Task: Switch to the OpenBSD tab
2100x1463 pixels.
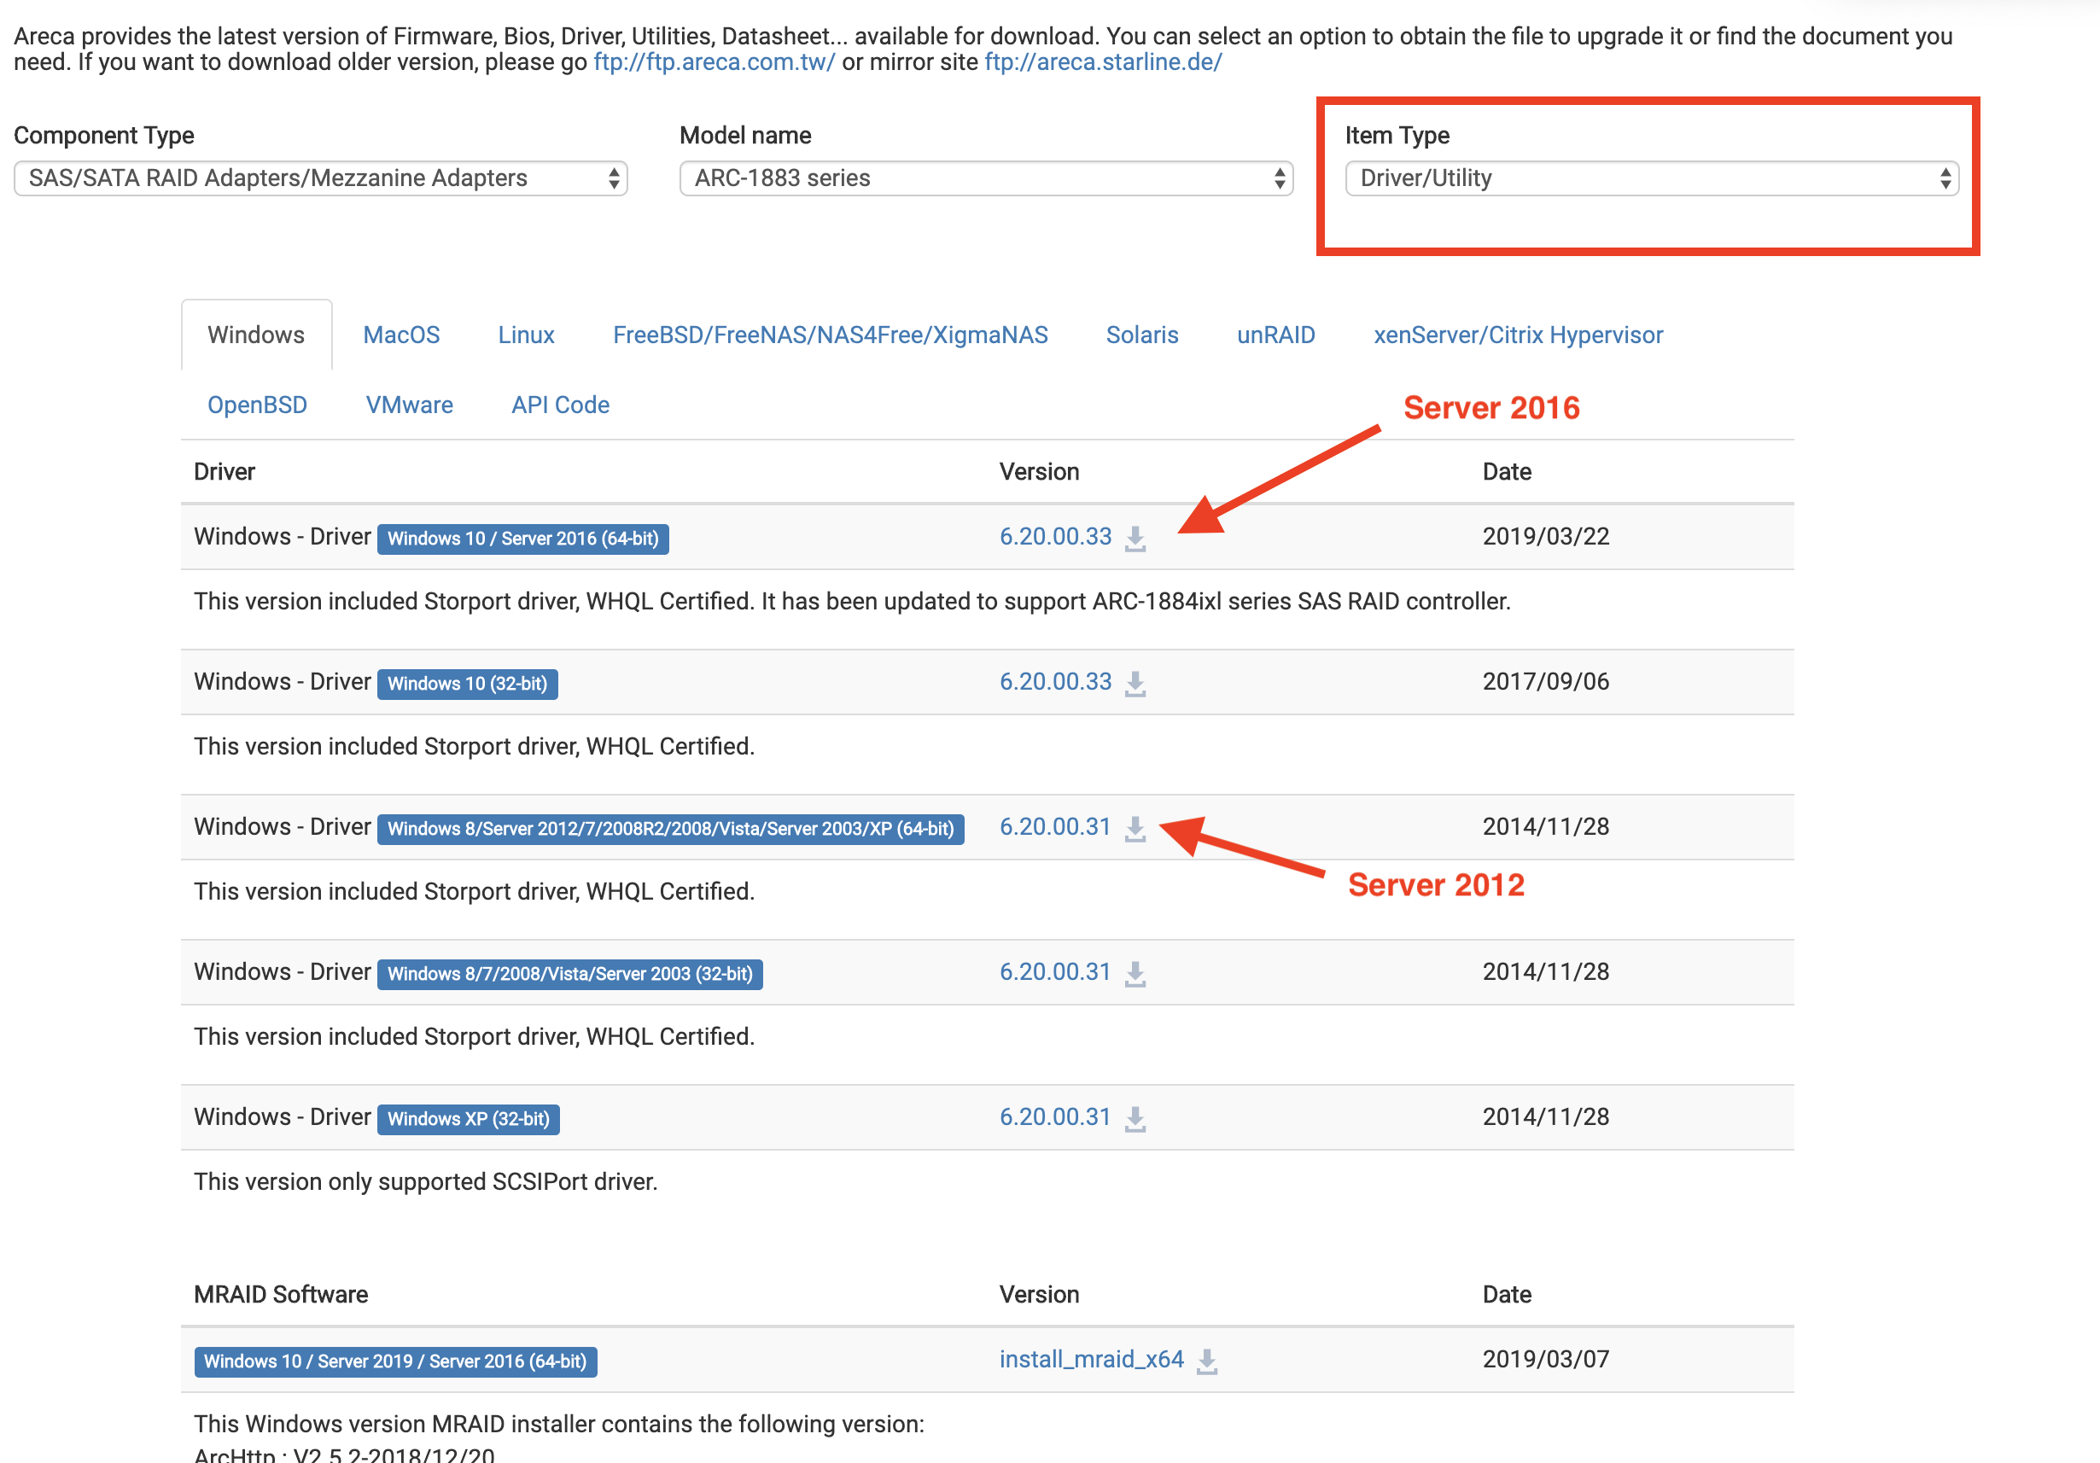Action: pos(257,404)
